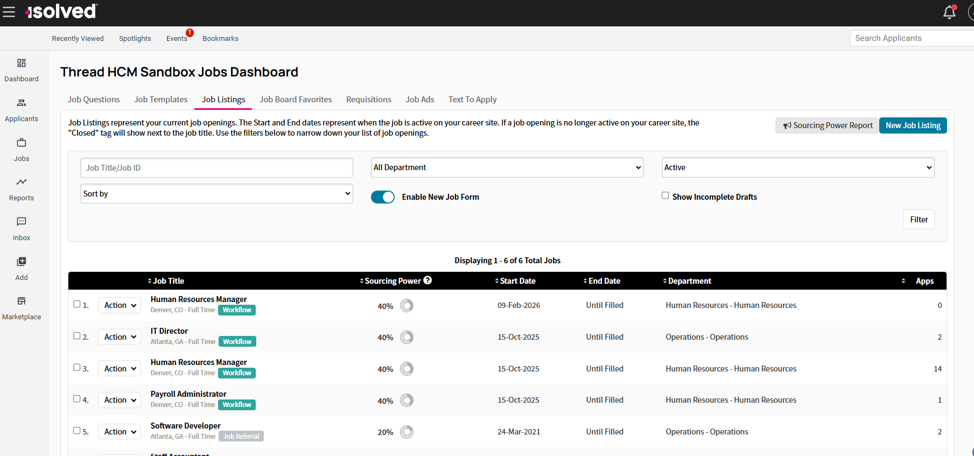
Task: Click the Add icon in the sidebar
Action: click(22, 262)
